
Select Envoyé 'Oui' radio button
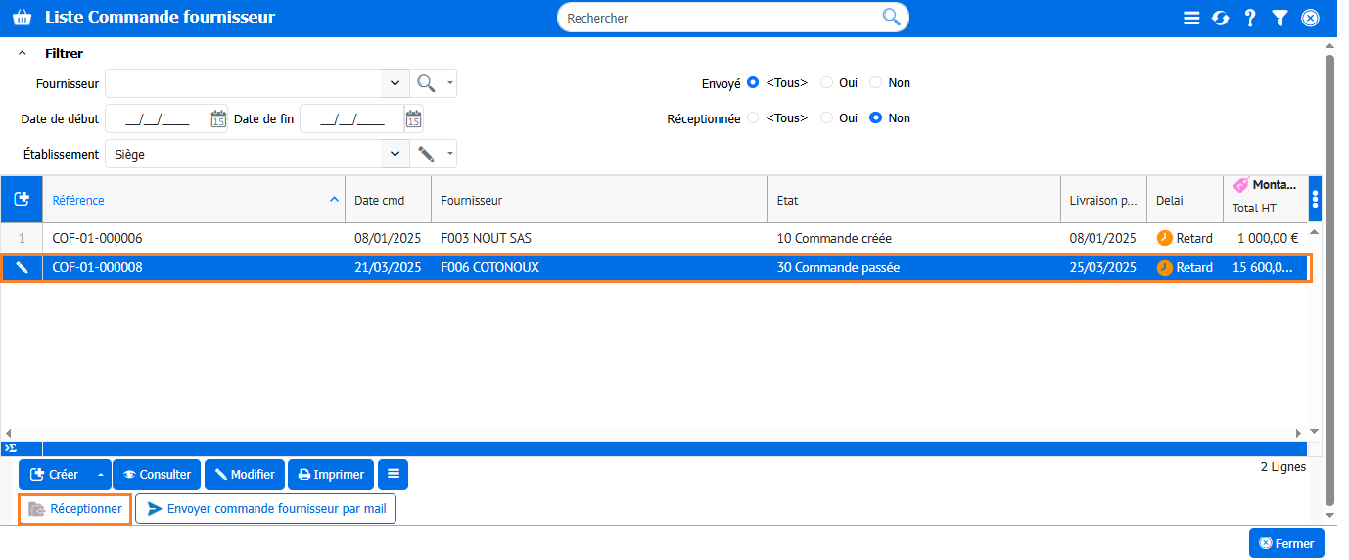[827, 83]
